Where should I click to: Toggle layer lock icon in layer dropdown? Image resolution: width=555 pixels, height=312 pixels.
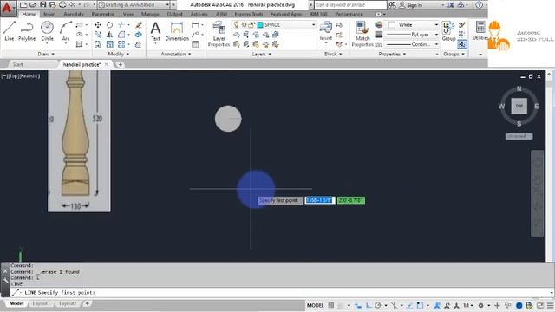point(251,25)
